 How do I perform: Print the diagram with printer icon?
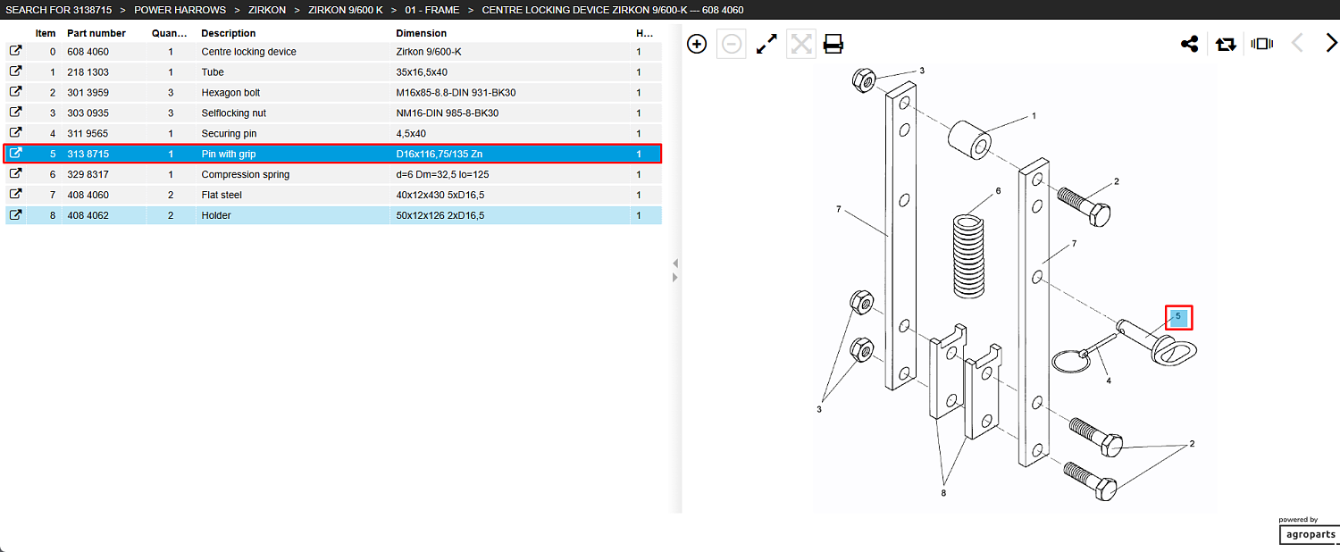pyautogui.click(x=833, y=44)
